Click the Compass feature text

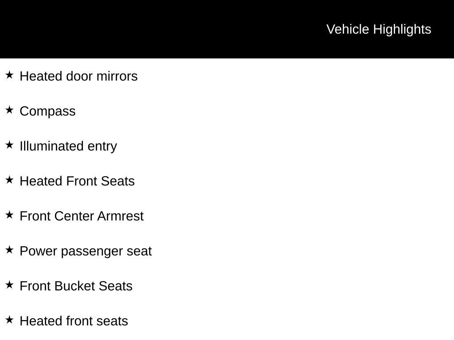click(47, 112)
